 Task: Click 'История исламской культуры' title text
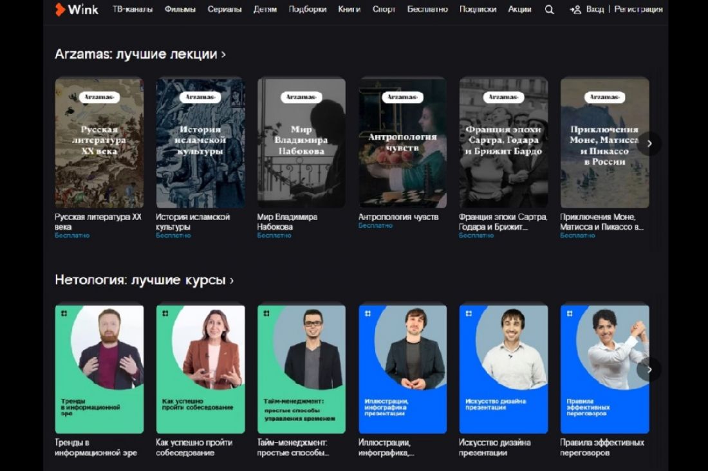pos(192,222)
